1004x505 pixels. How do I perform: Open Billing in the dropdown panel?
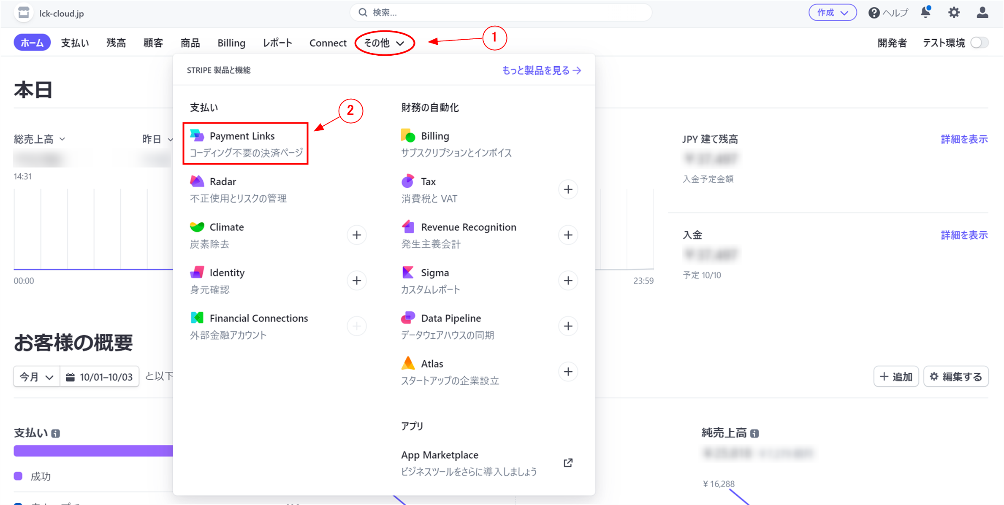click(456, 143)
